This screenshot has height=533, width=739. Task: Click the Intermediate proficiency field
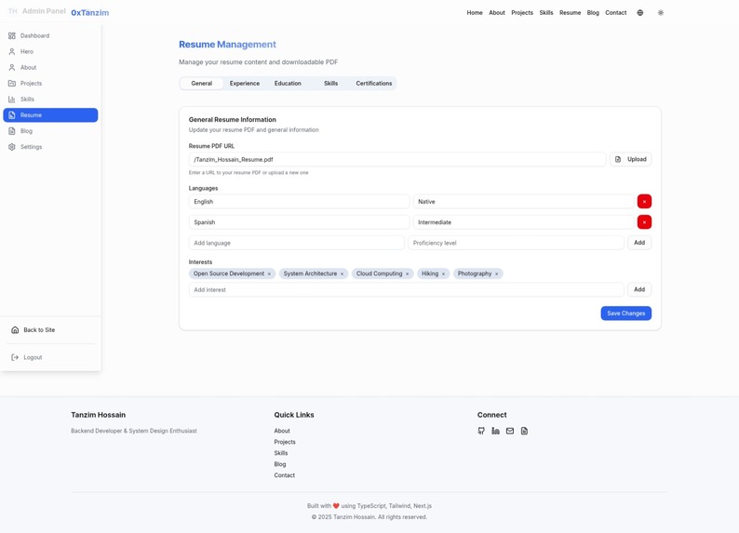[x=524, y=222]
